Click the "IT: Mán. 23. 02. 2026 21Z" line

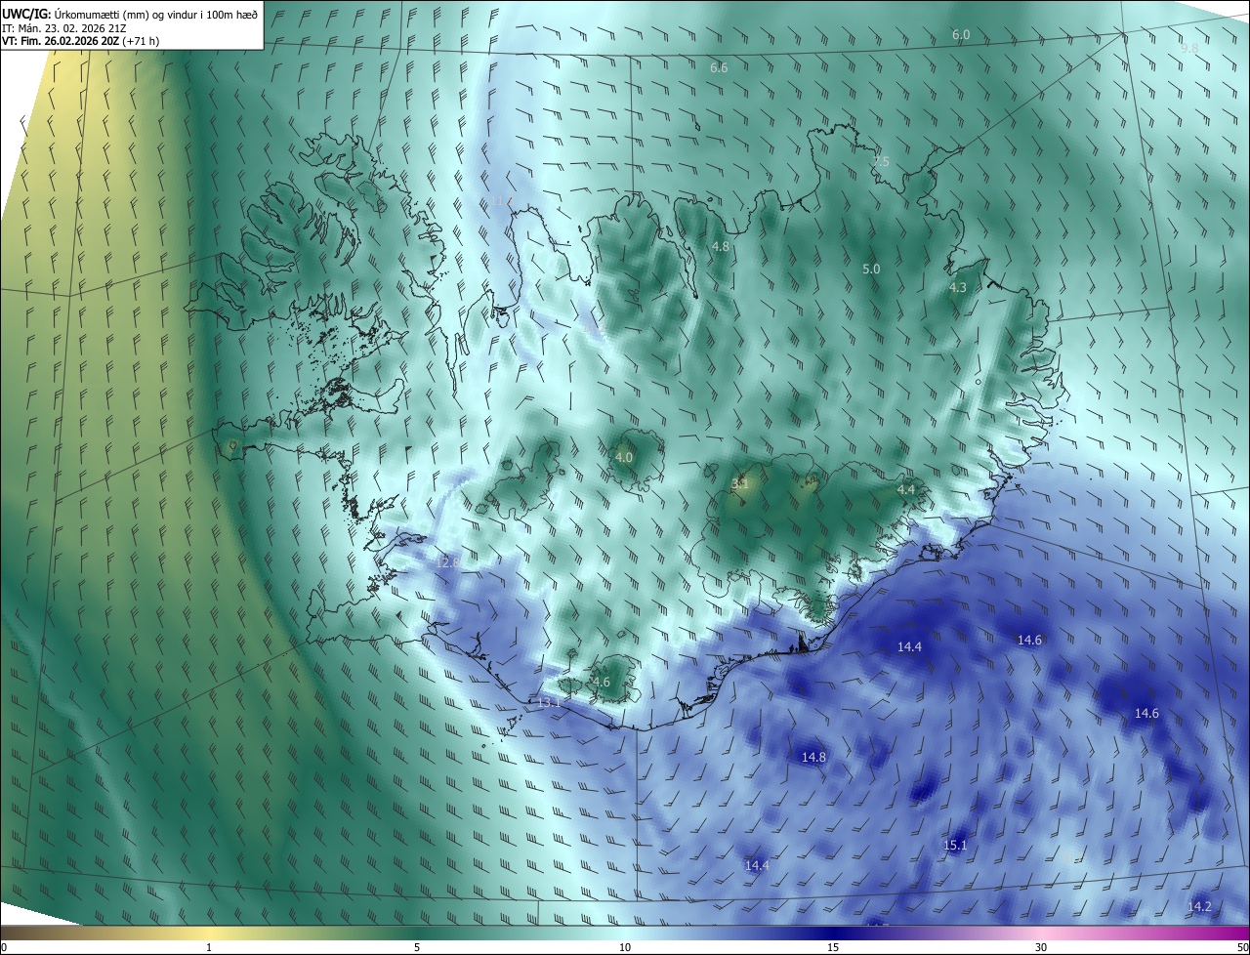pos(64,28)
